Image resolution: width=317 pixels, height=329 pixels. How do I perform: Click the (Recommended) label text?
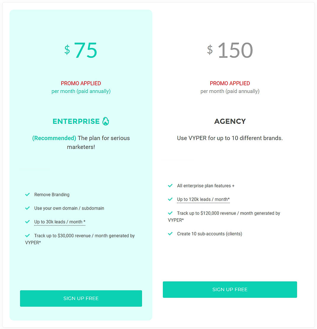pos(54,138)
